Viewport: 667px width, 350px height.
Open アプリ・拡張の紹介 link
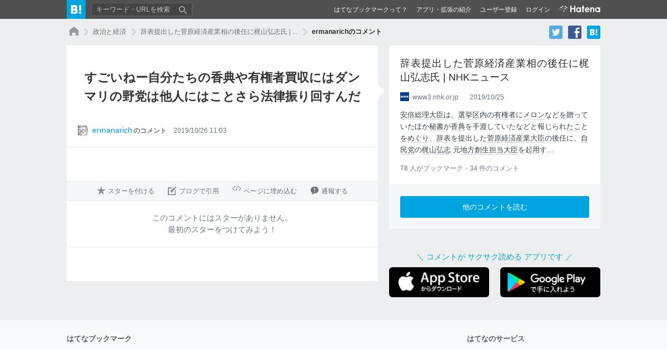click(444, 9)
